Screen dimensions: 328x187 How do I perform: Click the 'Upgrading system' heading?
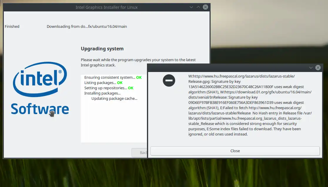coord(102,49)
